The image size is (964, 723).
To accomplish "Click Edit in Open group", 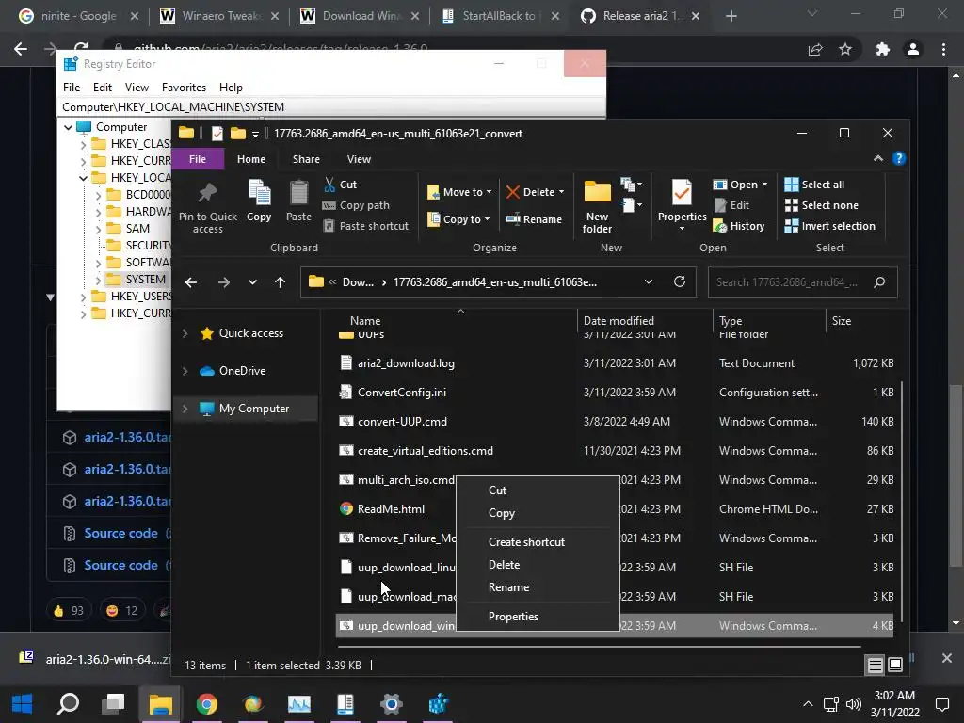I will (731, 205).
